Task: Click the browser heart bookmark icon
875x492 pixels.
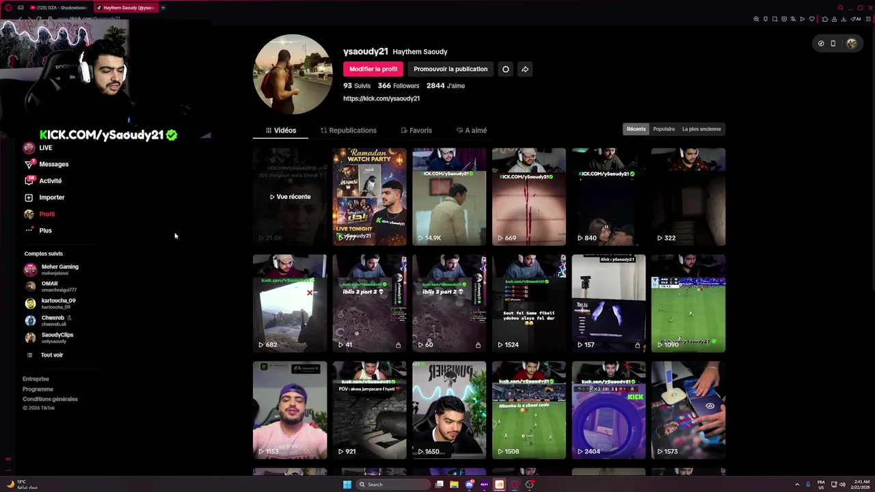Action: (x=811, y=19)
